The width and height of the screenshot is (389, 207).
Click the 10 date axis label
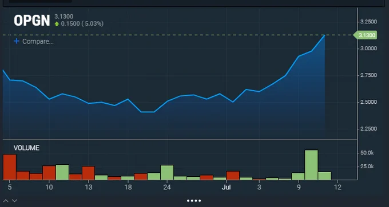(x=49, y=187)
